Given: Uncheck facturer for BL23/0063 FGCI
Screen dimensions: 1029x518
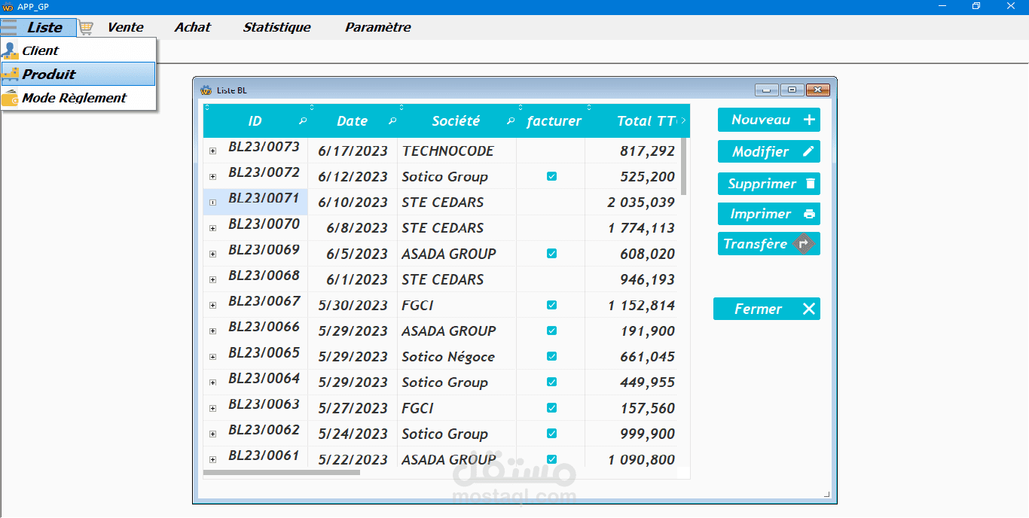Looking at the screenshot, I should pos(551,408).
